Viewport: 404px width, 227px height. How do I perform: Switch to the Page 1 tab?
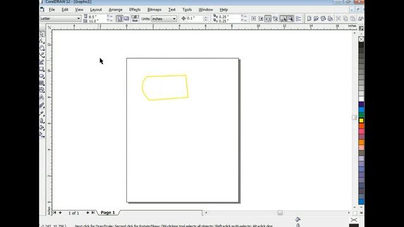click(x=108, y=212)
